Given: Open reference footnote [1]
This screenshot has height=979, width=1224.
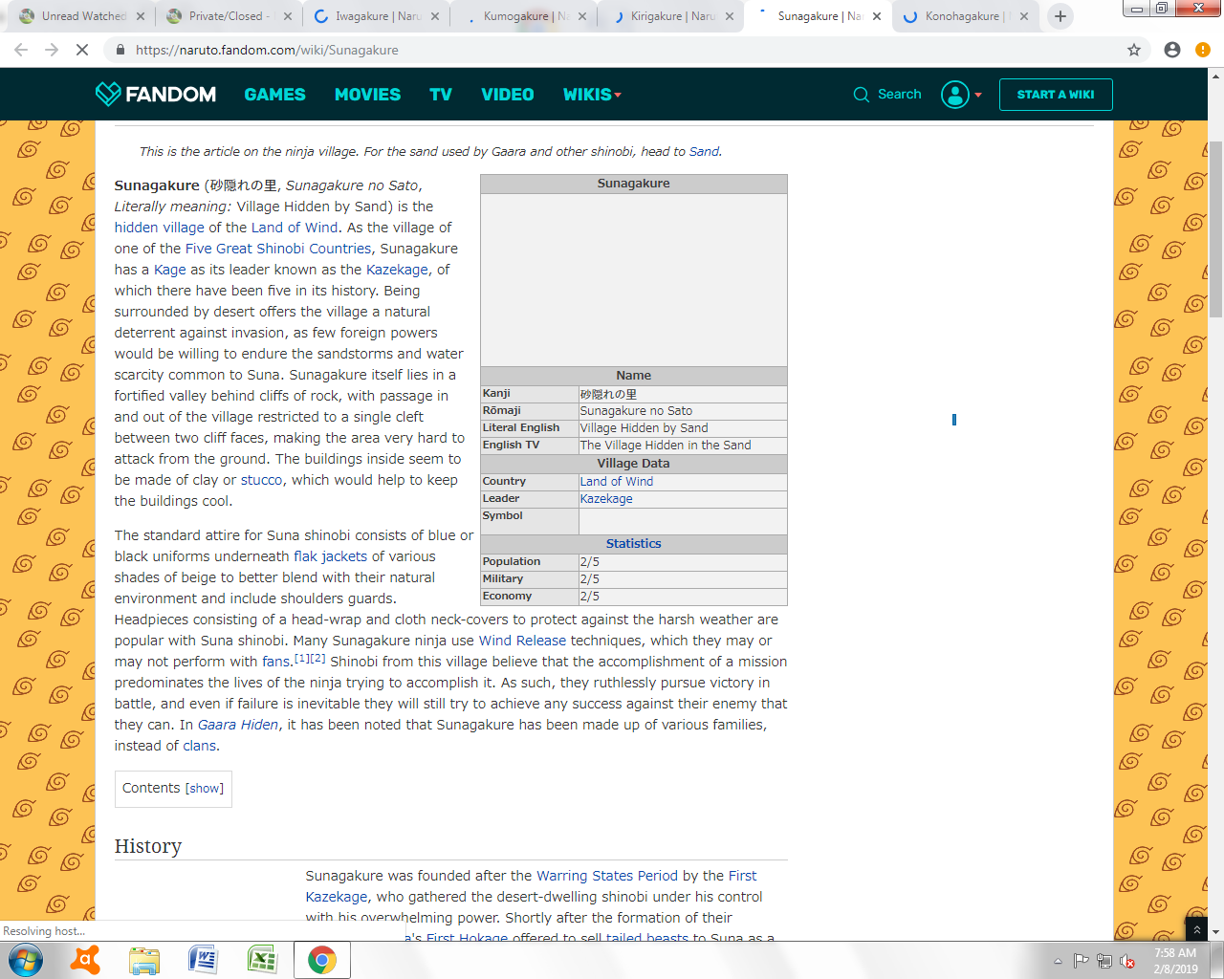Looking at the screenshot, I should point(302,658).
